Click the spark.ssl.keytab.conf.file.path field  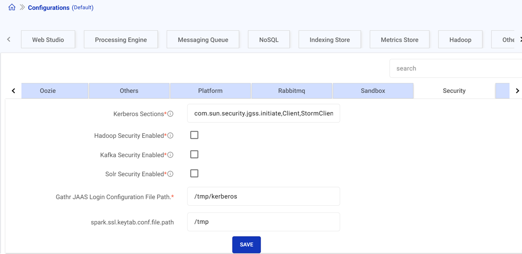(264, 222)
